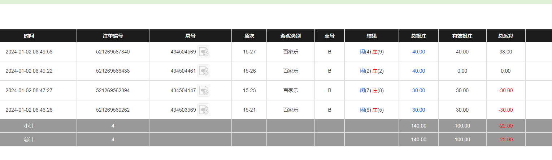552x160 pixels.
Task: Open video replay icon for round 434503969
Action: tap(204, 110)
